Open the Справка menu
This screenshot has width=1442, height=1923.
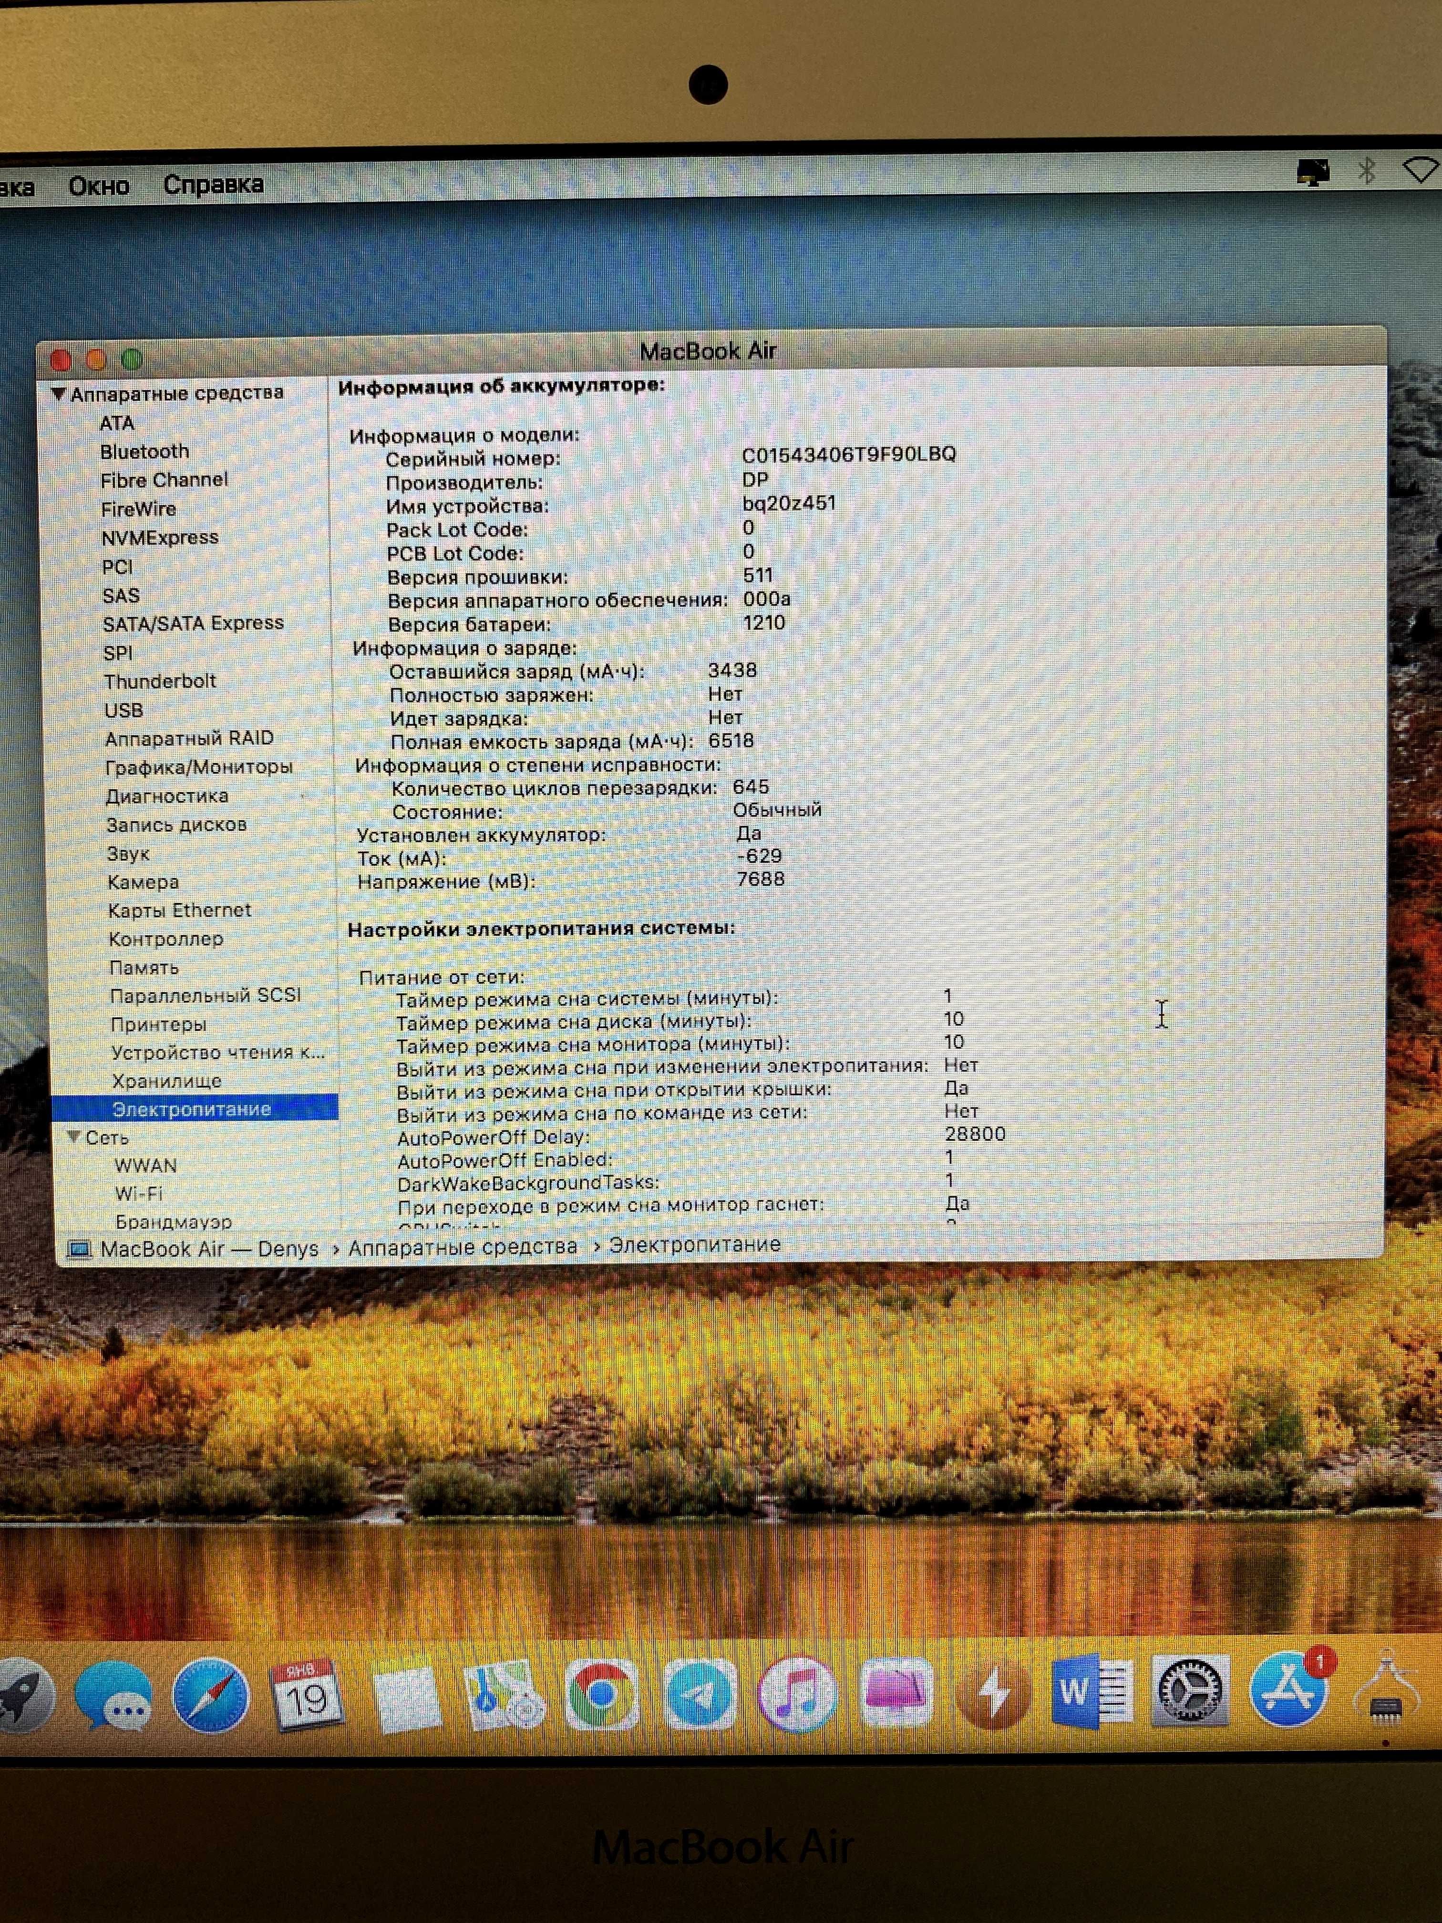pyautogui.click(x=213, y=184)
